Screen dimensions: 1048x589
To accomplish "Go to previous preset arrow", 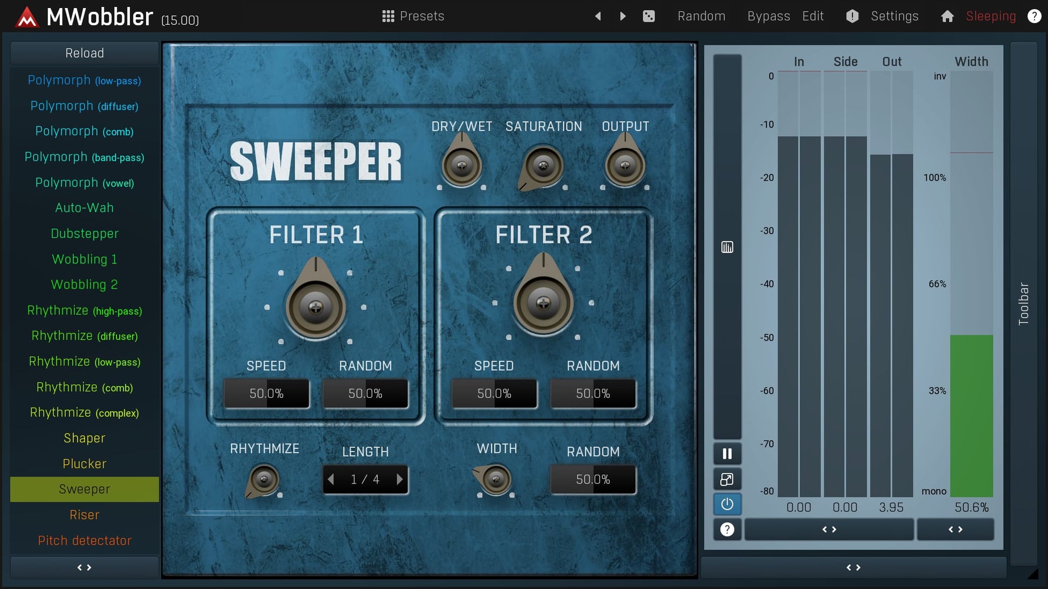I will tap(598, 16).
